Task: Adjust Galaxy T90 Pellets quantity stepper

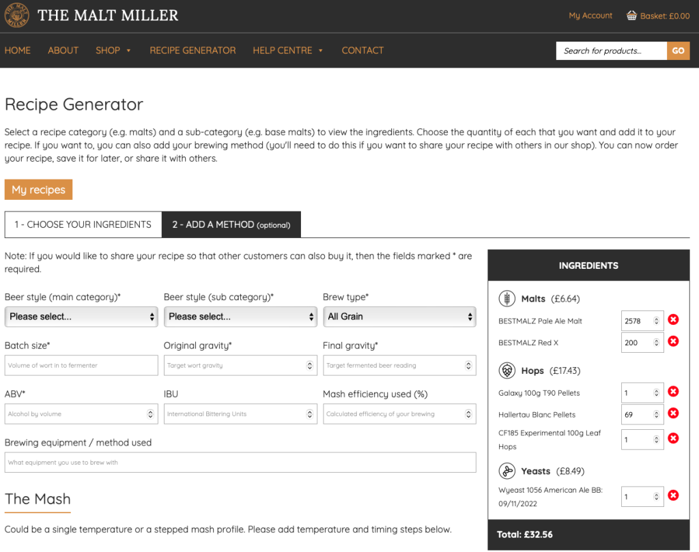Action: tap(656, 393)
